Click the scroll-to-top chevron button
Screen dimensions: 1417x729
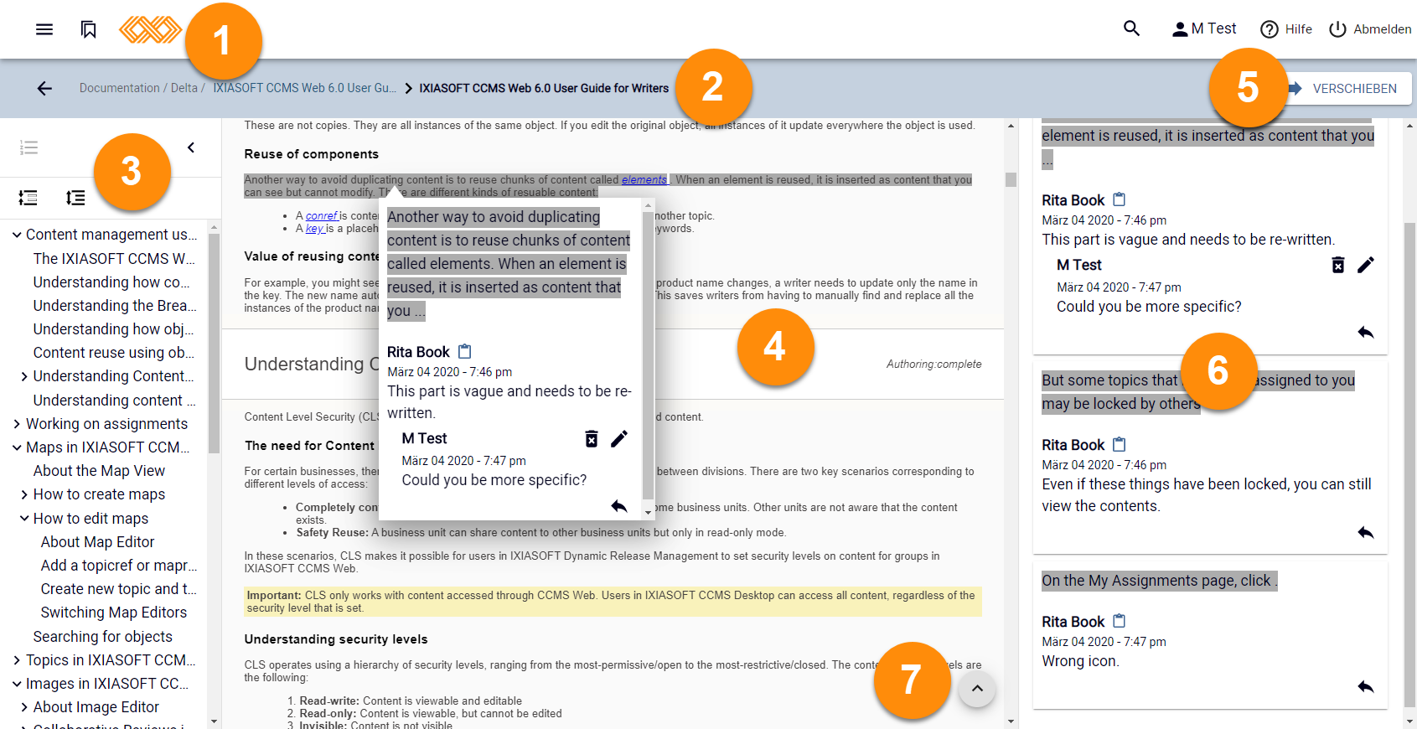(x=977, y=689)
